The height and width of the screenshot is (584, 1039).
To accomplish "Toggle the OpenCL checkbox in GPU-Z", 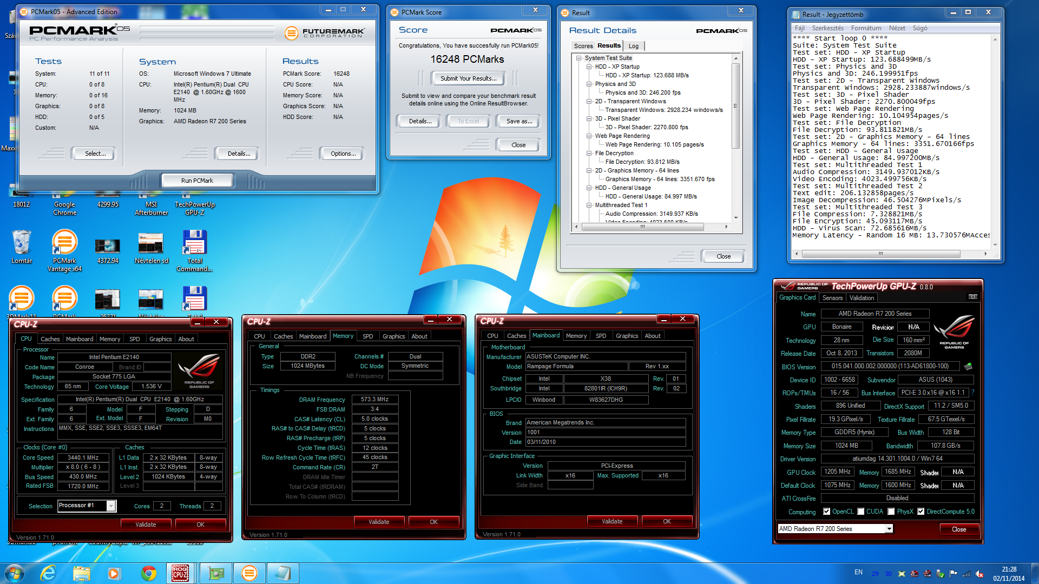I will tap(826, 512).
